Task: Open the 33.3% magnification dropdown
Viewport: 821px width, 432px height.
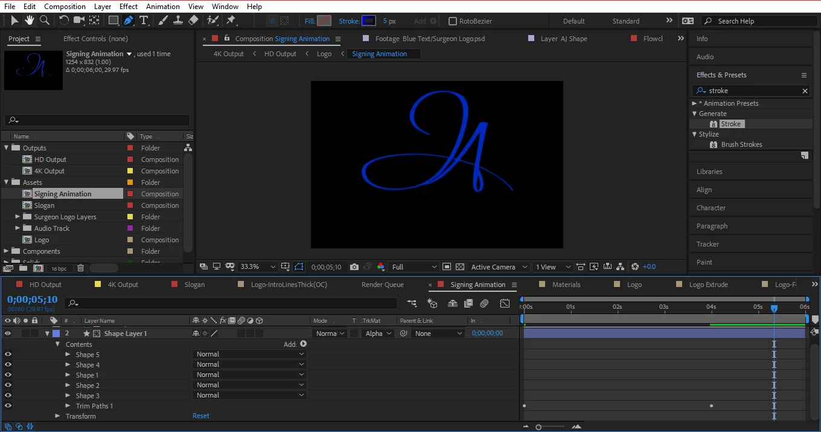Action: [258, 266]
